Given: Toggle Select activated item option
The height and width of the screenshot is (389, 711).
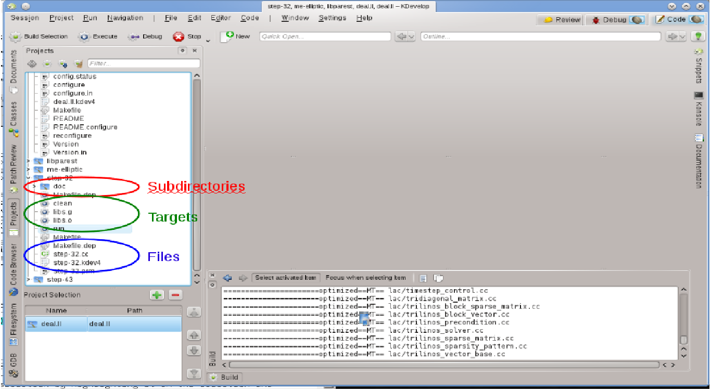Looking at the screenshot, I should 286,278.
